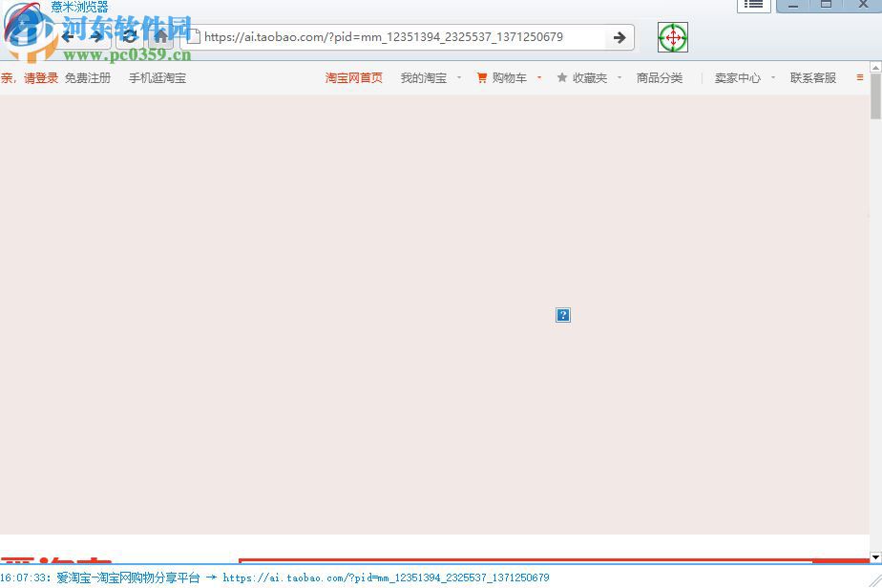Click the go-to-URL arrow button
Screen dimensions: 882x588
[619, 37]
